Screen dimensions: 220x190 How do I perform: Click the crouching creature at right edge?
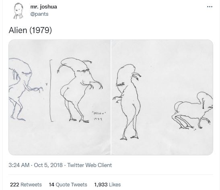tap(192, 110)
